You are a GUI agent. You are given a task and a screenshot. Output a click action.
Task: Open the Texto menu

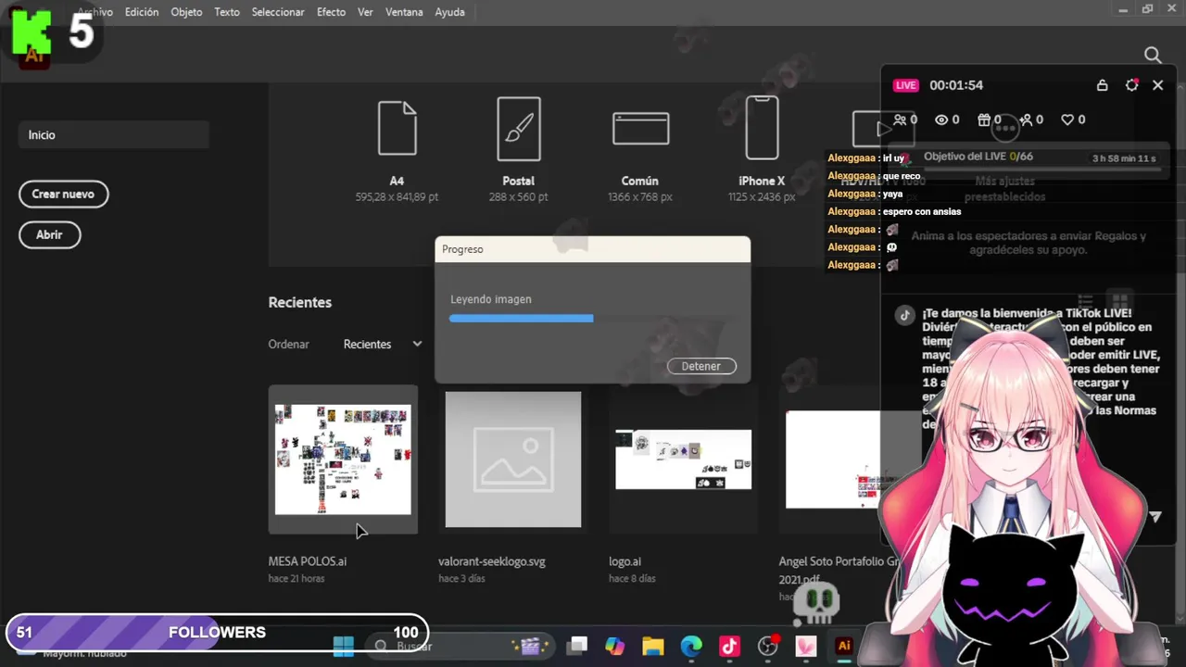tap(227, 12)
